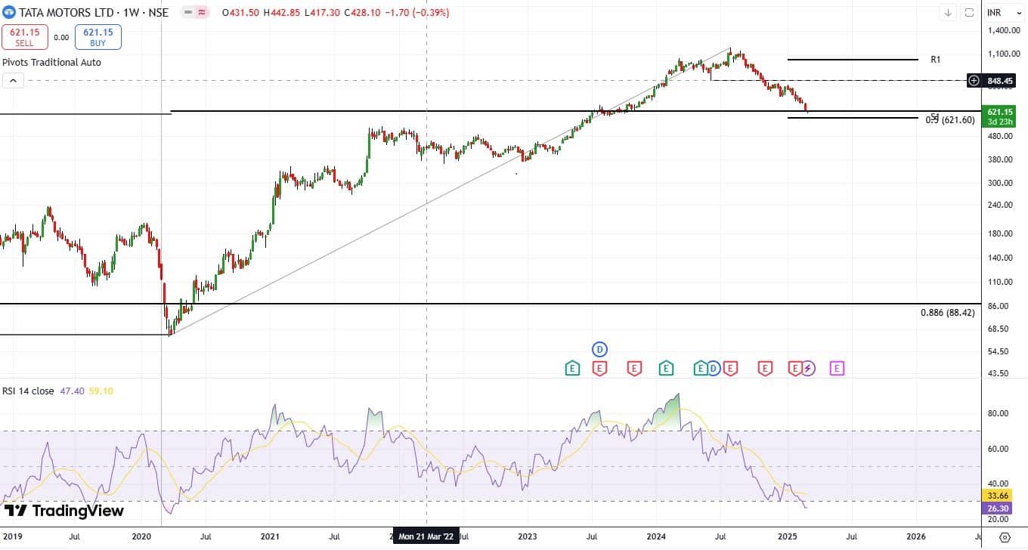Click the 621.15 SELL button
Image resolution: width=1028 pixels, height=550 pixels.
pos(25,37)
